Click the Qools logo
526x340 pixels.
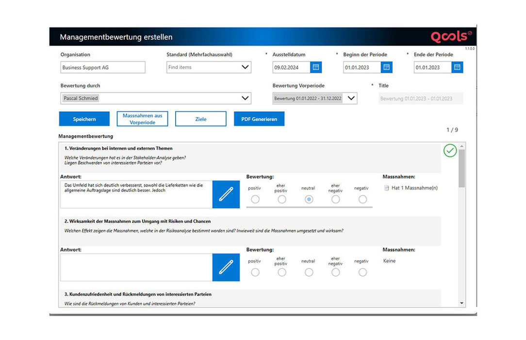[x=451, y=36]
